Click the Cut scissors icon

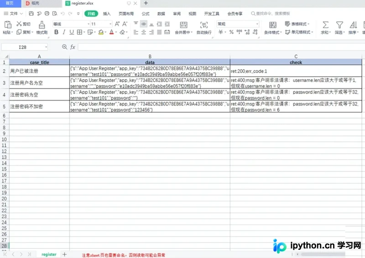[x=19, y=24]
